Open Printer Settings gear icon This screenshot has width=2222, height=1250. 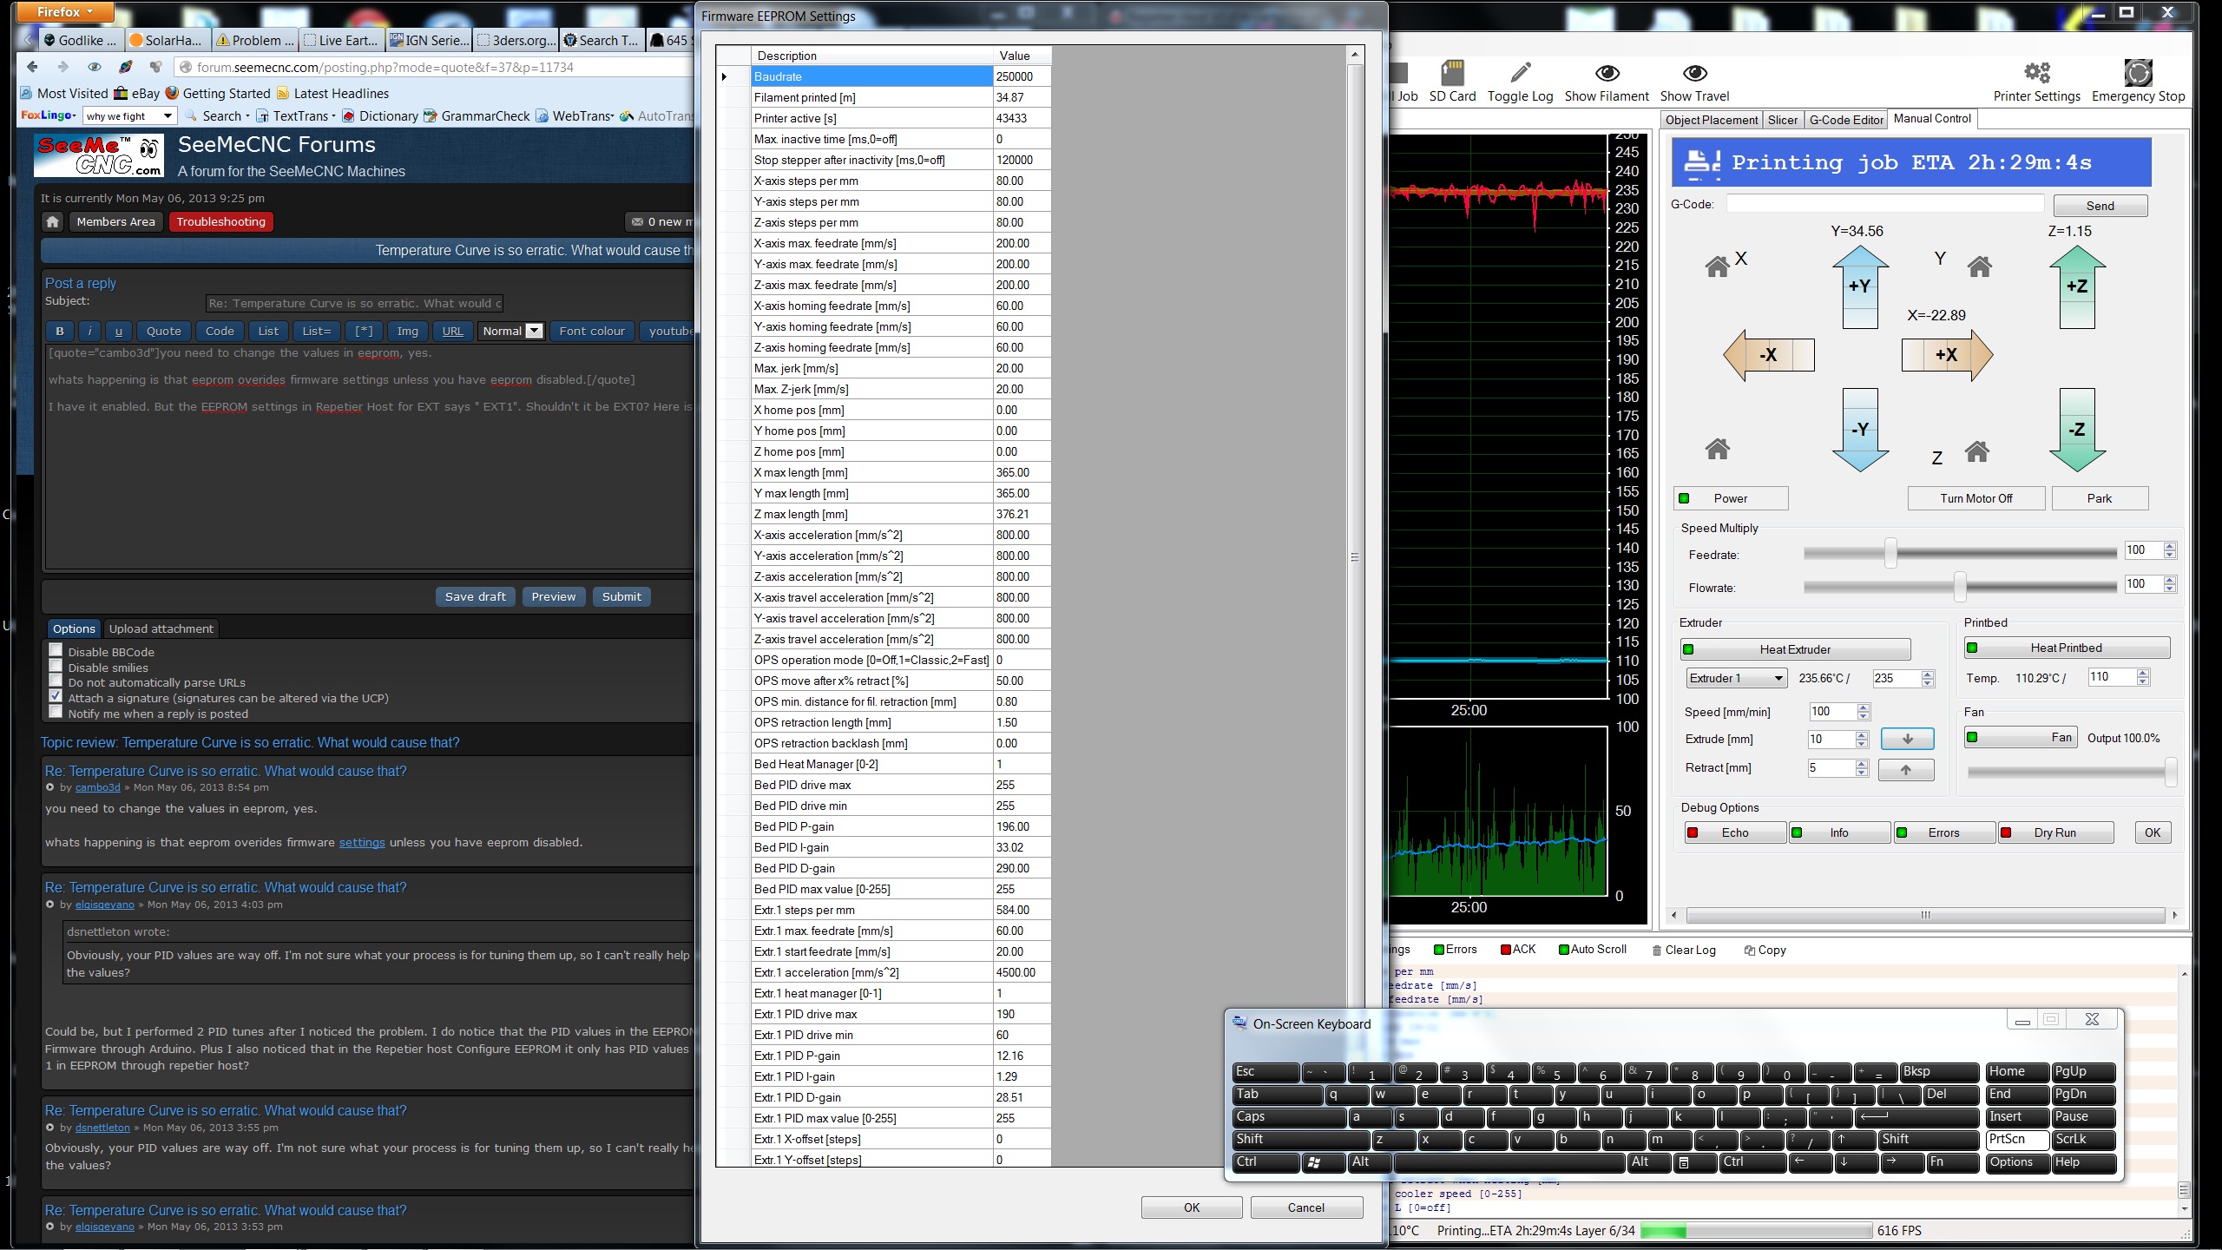pyautogui.click(x=2036, y=74)
